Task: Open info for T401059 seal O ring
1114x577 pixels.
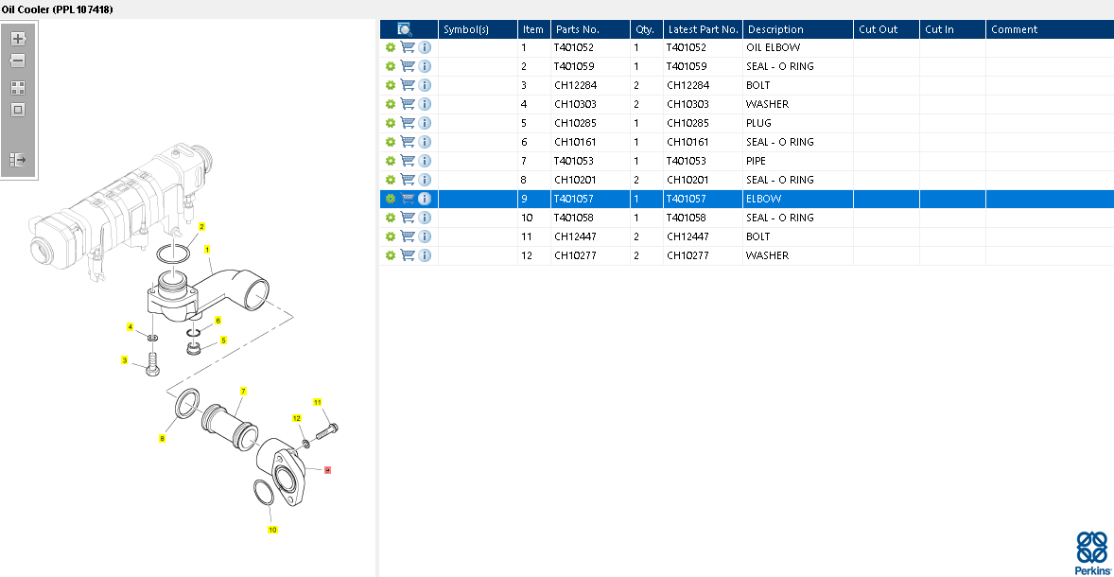Action: pos(425,67)
